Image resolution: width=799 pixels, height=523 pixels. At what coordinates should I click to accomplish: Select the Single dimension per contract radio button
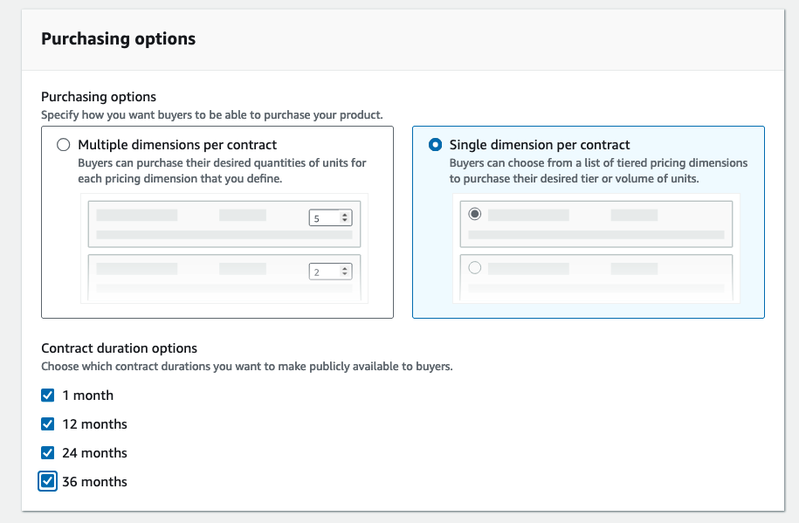click(x=435, y=145)
